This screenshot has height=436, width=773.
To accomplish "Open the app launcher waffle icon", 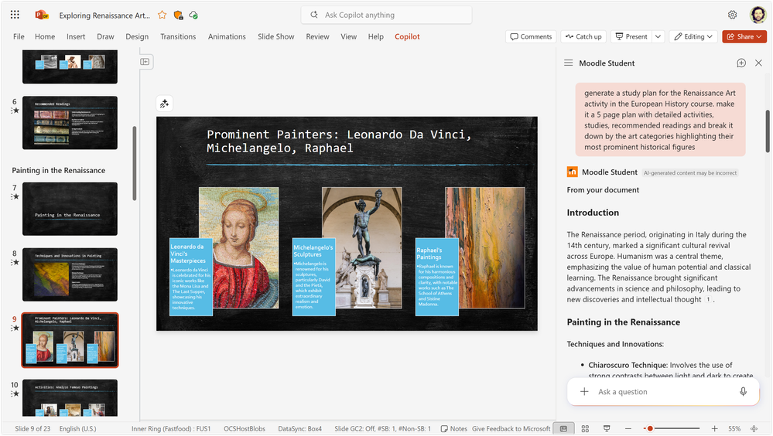I will 15,15.
